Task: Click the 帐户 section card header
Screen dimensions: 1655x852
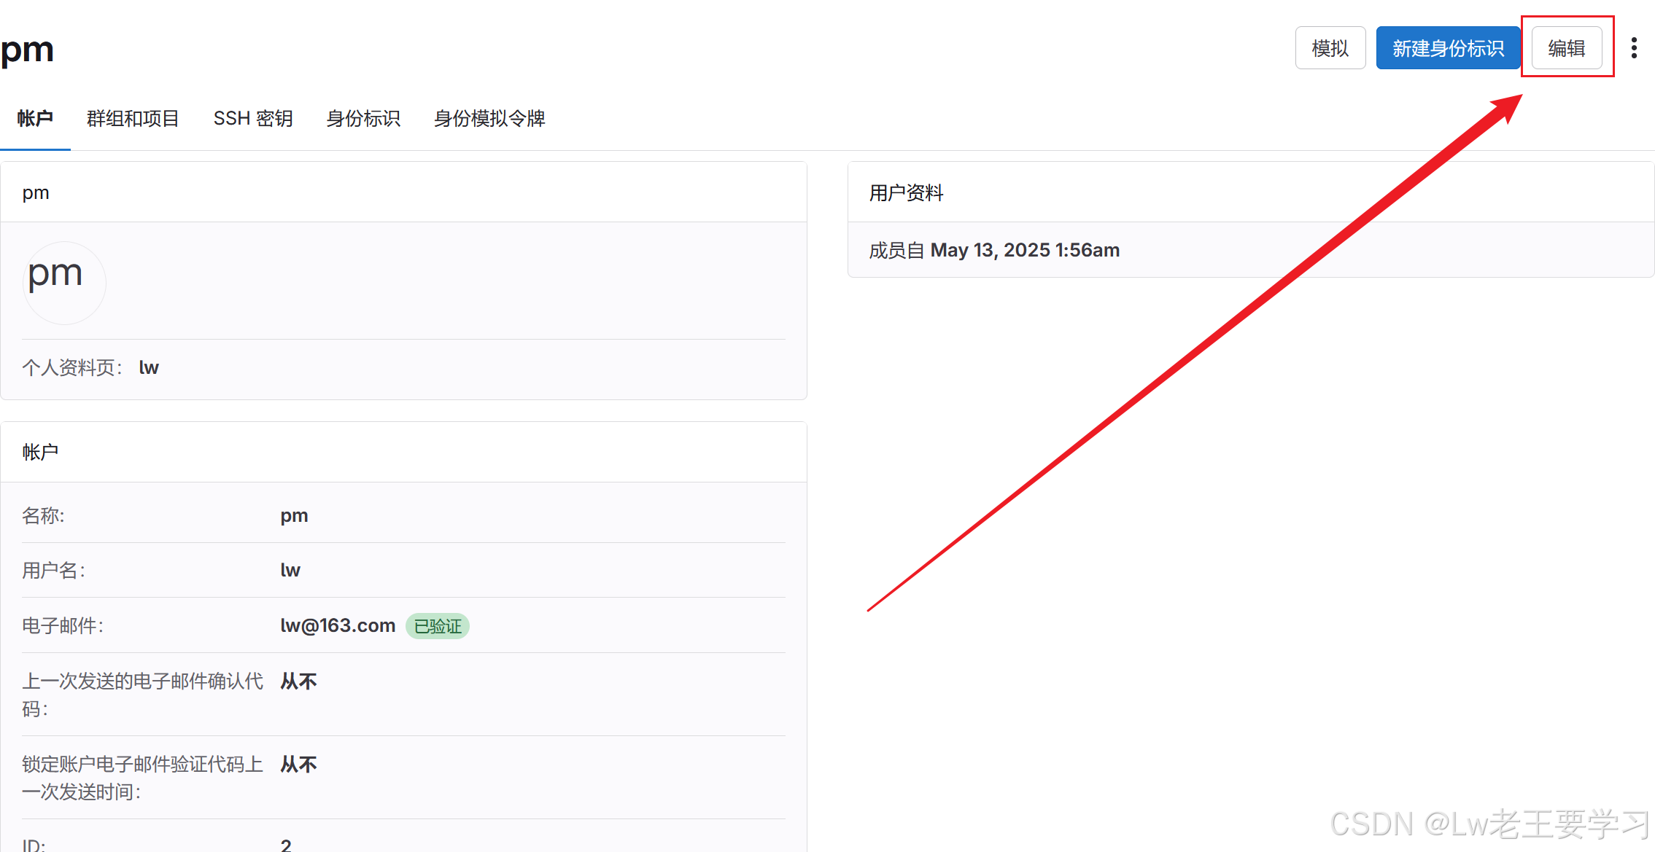Action: tap(41, 452)
